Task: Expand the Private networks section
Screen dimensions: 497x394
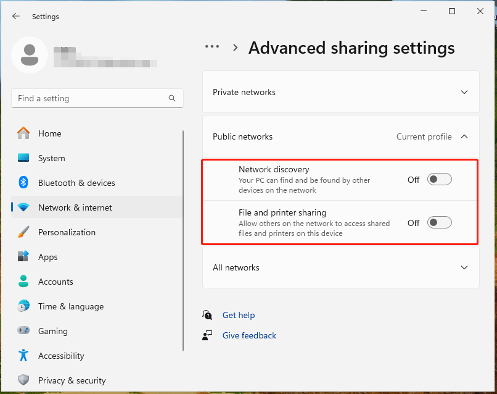Action: tap(464, 91)
